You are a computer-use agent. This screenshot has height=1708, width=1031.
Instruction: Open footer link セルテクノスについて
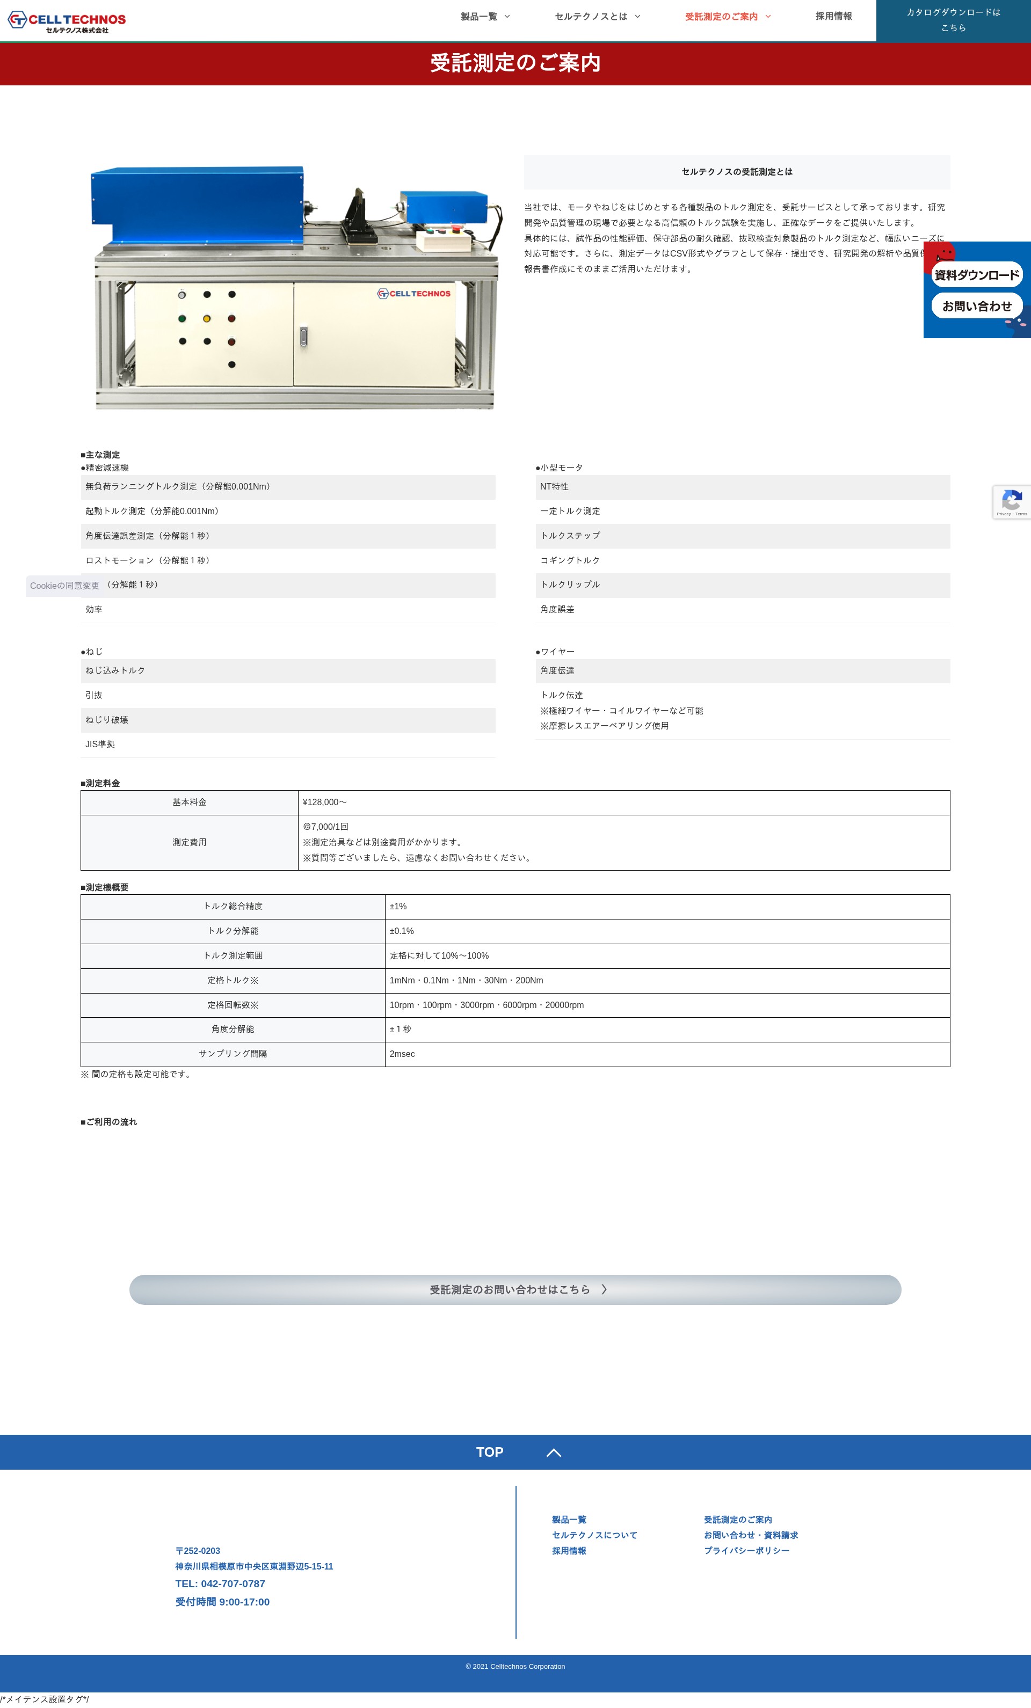(594, 1535)
